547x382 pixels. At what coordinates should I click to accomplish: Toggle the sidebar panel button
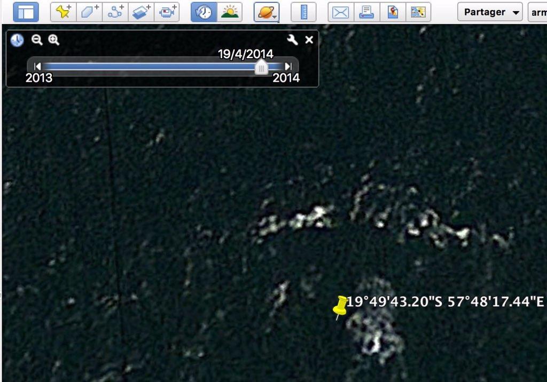point(26,12)
